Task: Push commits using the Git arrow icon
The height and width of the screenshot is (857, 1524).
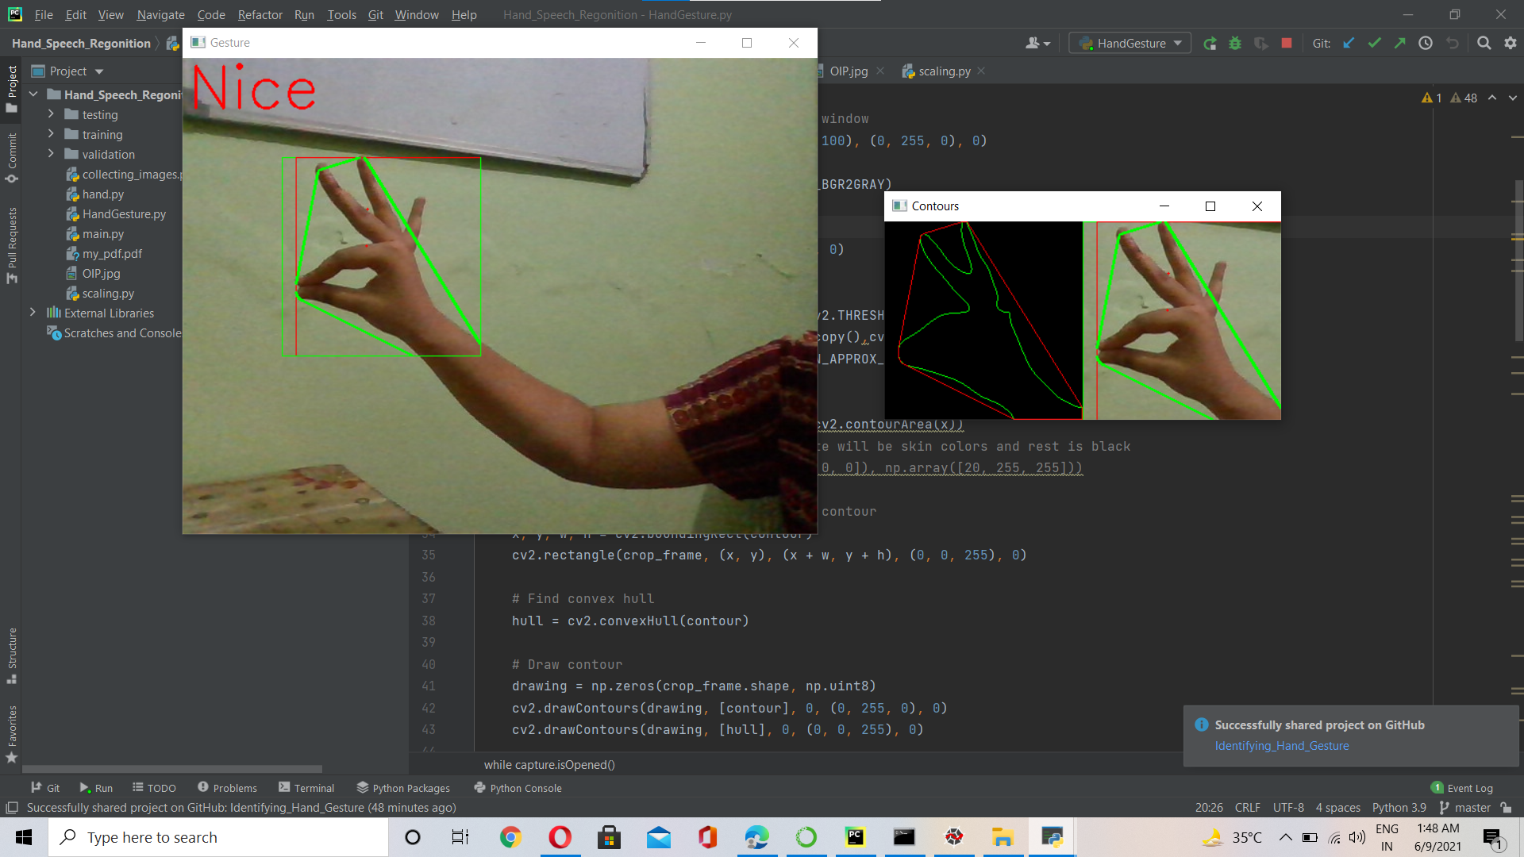Action: point(1399,44)
